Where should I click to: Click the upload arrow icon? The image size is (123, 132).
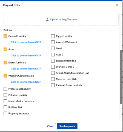47,19
